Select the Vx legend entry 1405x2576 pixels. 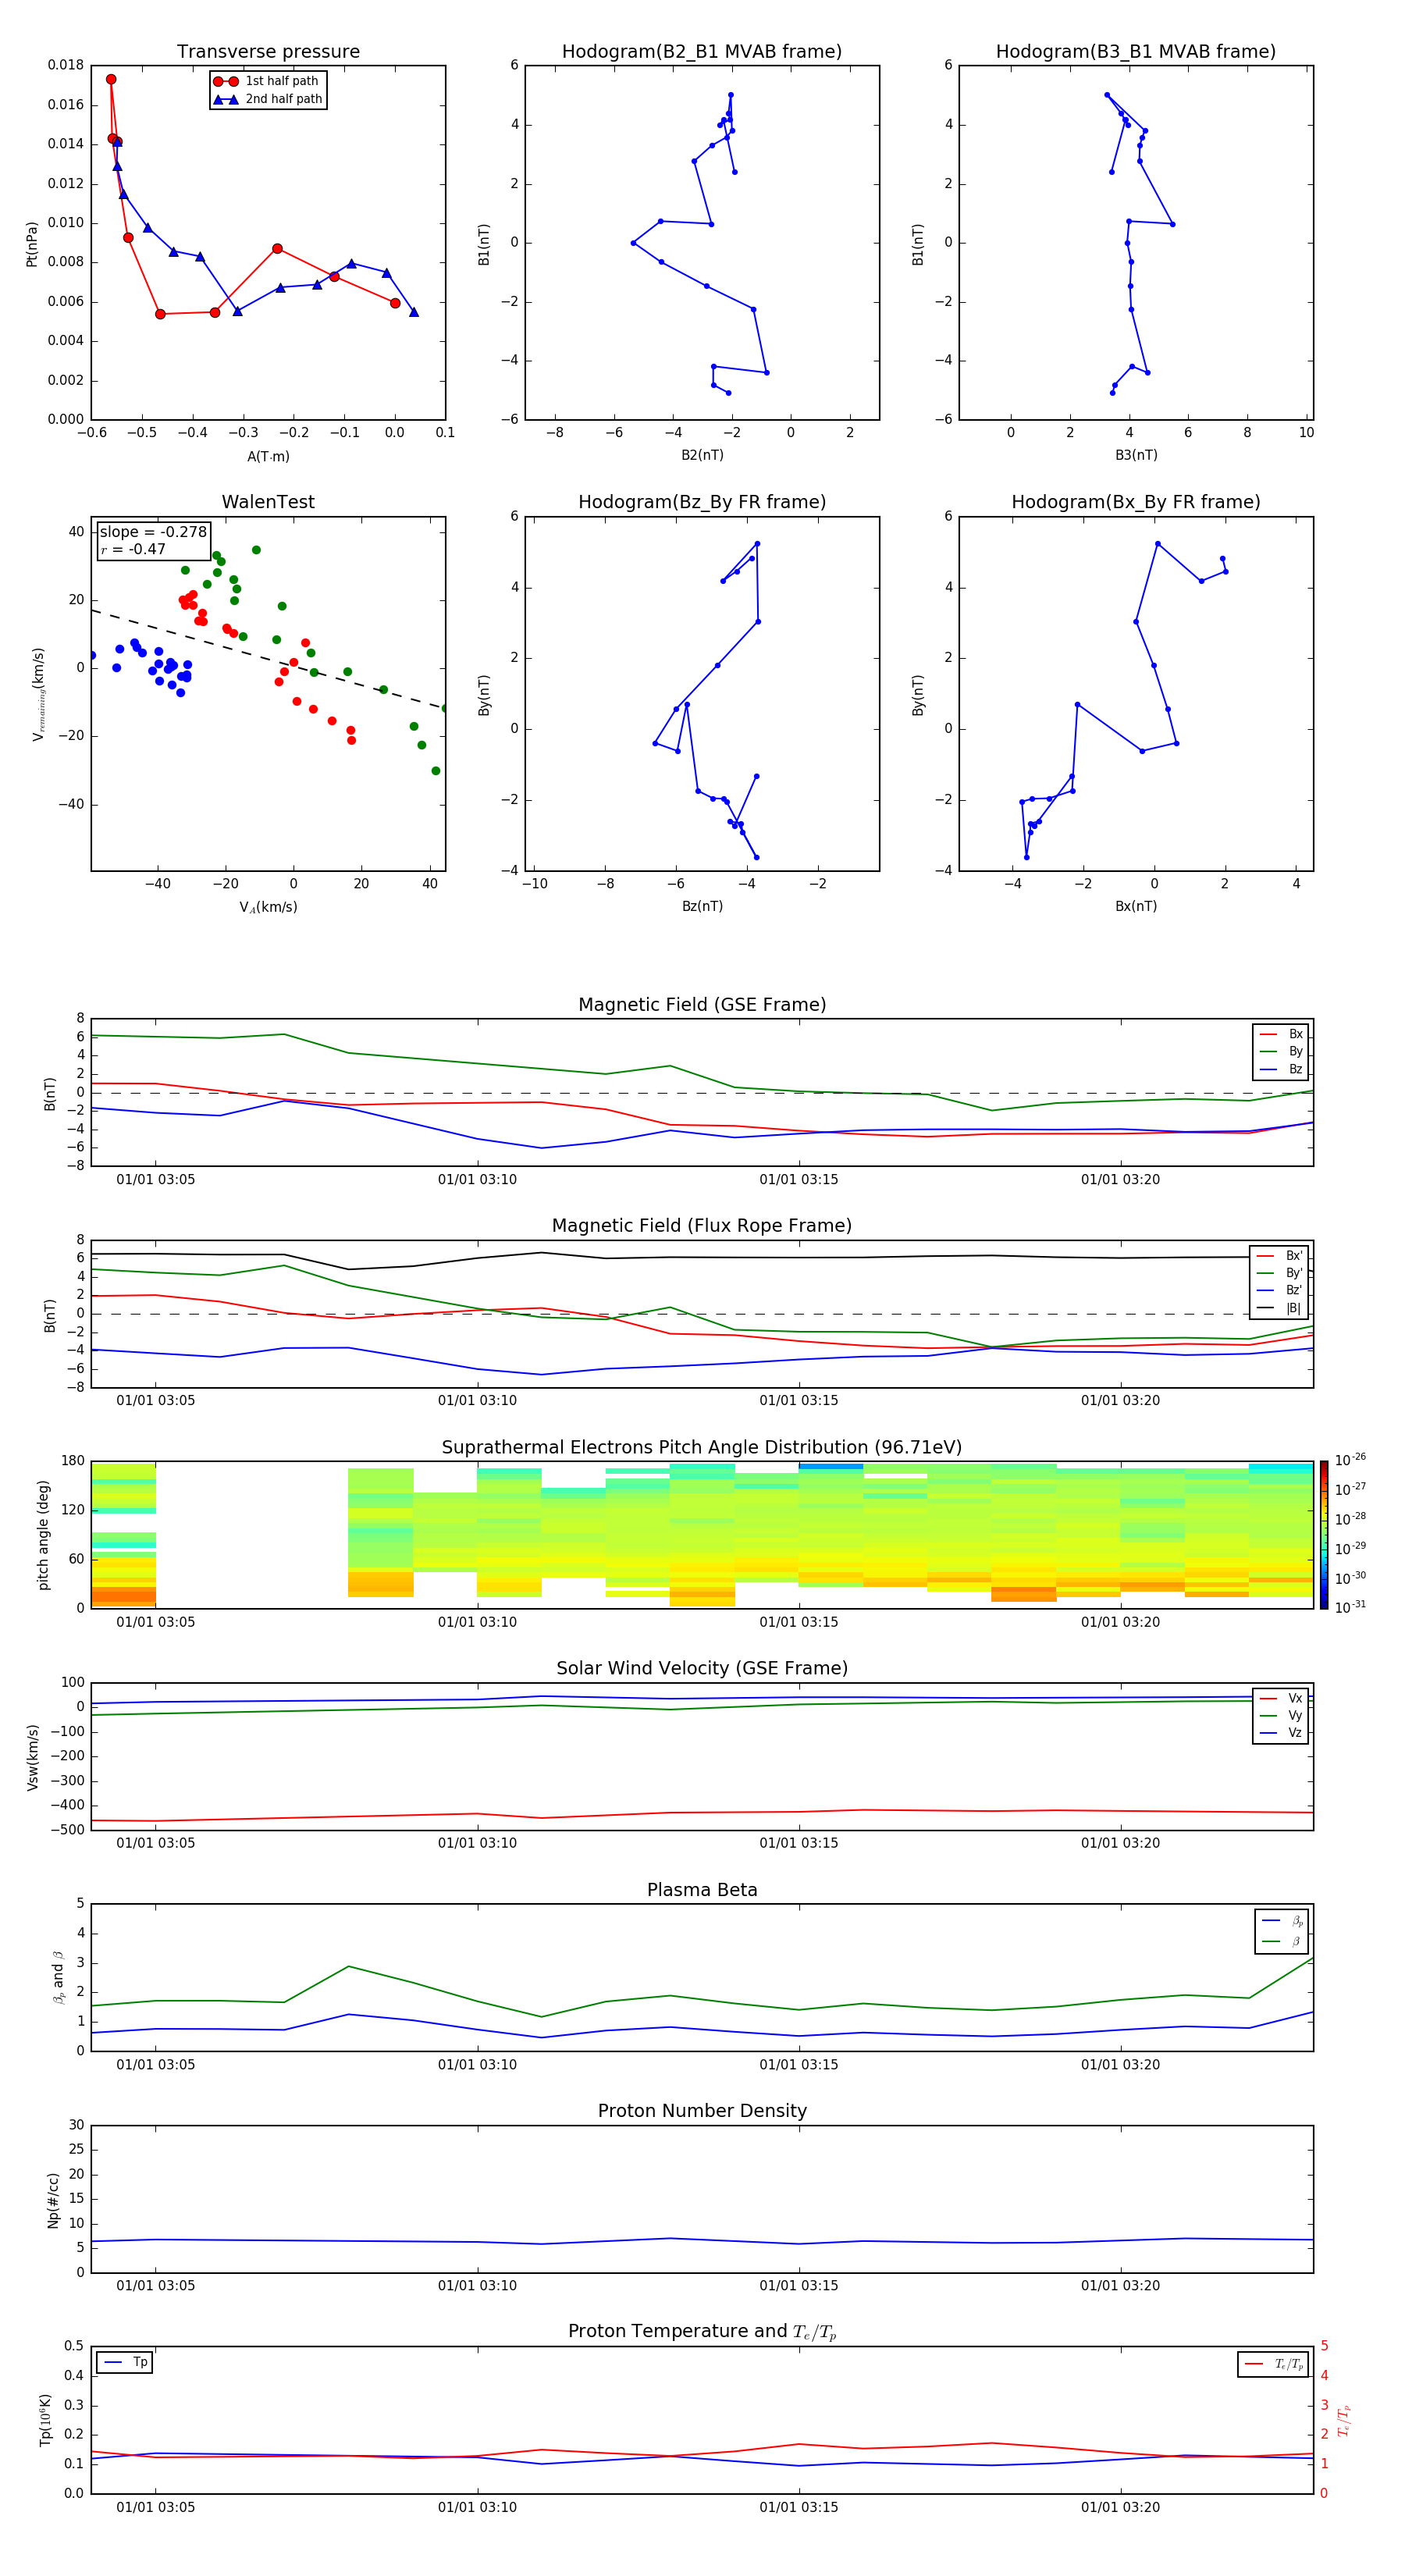click(1281, 1698)
